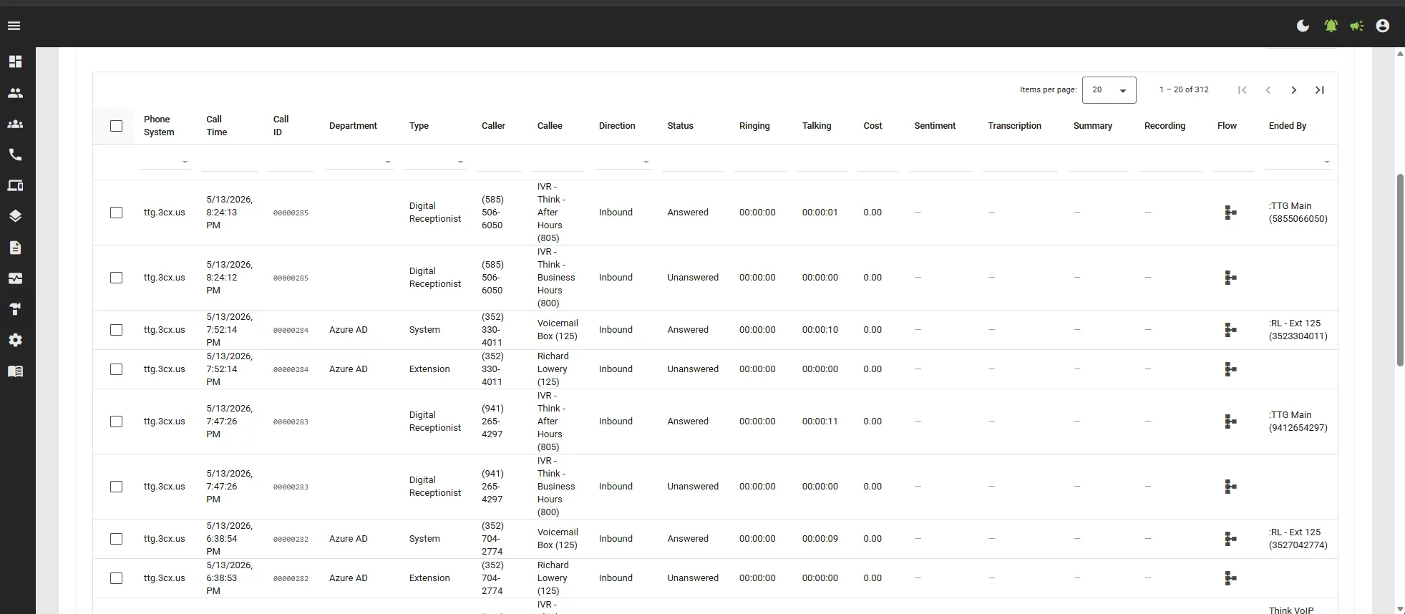Image resolution: width=1405 pixels, height=614 pixels.
Task: Open the Book documentation sidebar icon
Action: [x=15, y=371]
